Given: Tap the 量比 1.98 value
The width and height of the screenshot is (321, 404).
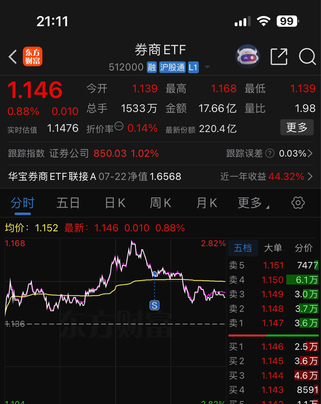Looking at the screenshot, I should (x=305, y=108).
